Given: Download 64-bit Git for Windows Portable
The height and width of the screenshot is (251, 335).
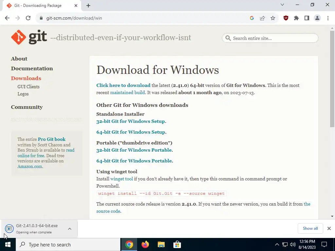Looking at the screenshot, I should tap(134, 161).
